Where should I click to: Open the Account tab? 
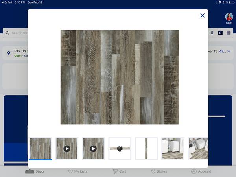click(201, 171)
